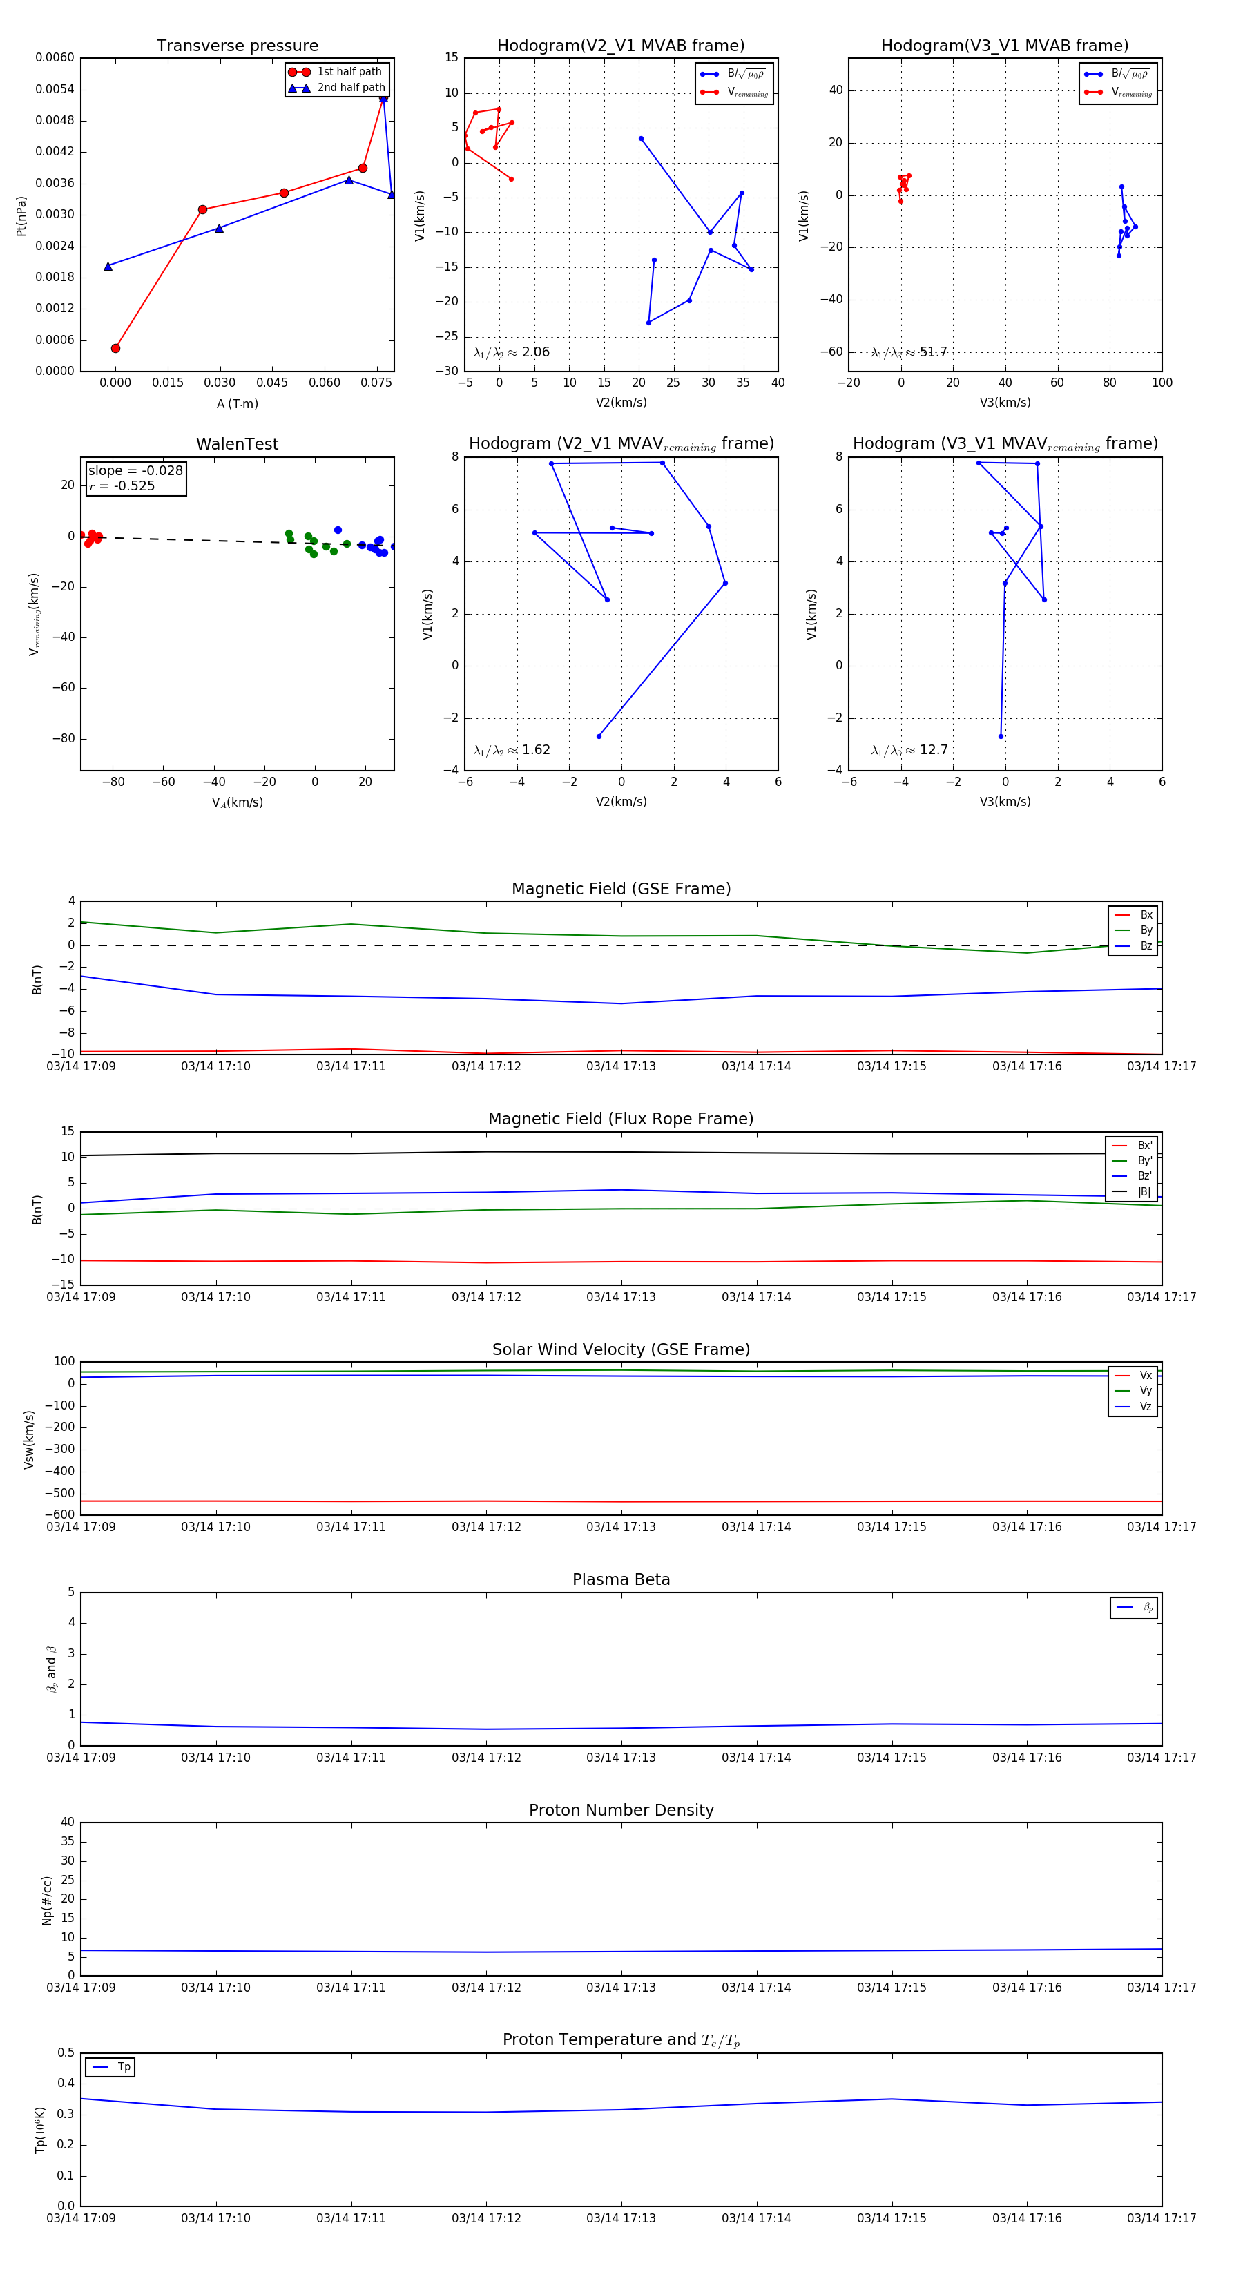
Task: Click the "Hodogram (V3_V1 MVAV remaining frame)" title
Action: (1005, 444)
